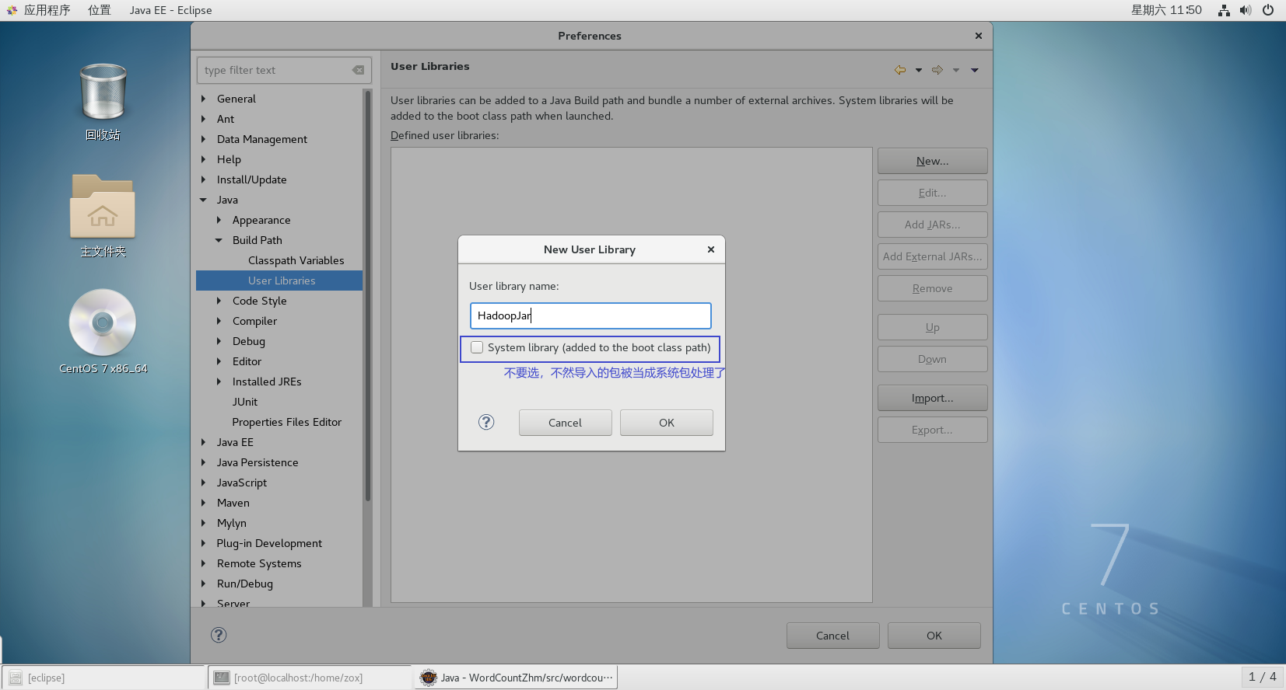Expand the Maven preferences node
The height and width of the screenshot is (690, 1286).
(204, 503)
